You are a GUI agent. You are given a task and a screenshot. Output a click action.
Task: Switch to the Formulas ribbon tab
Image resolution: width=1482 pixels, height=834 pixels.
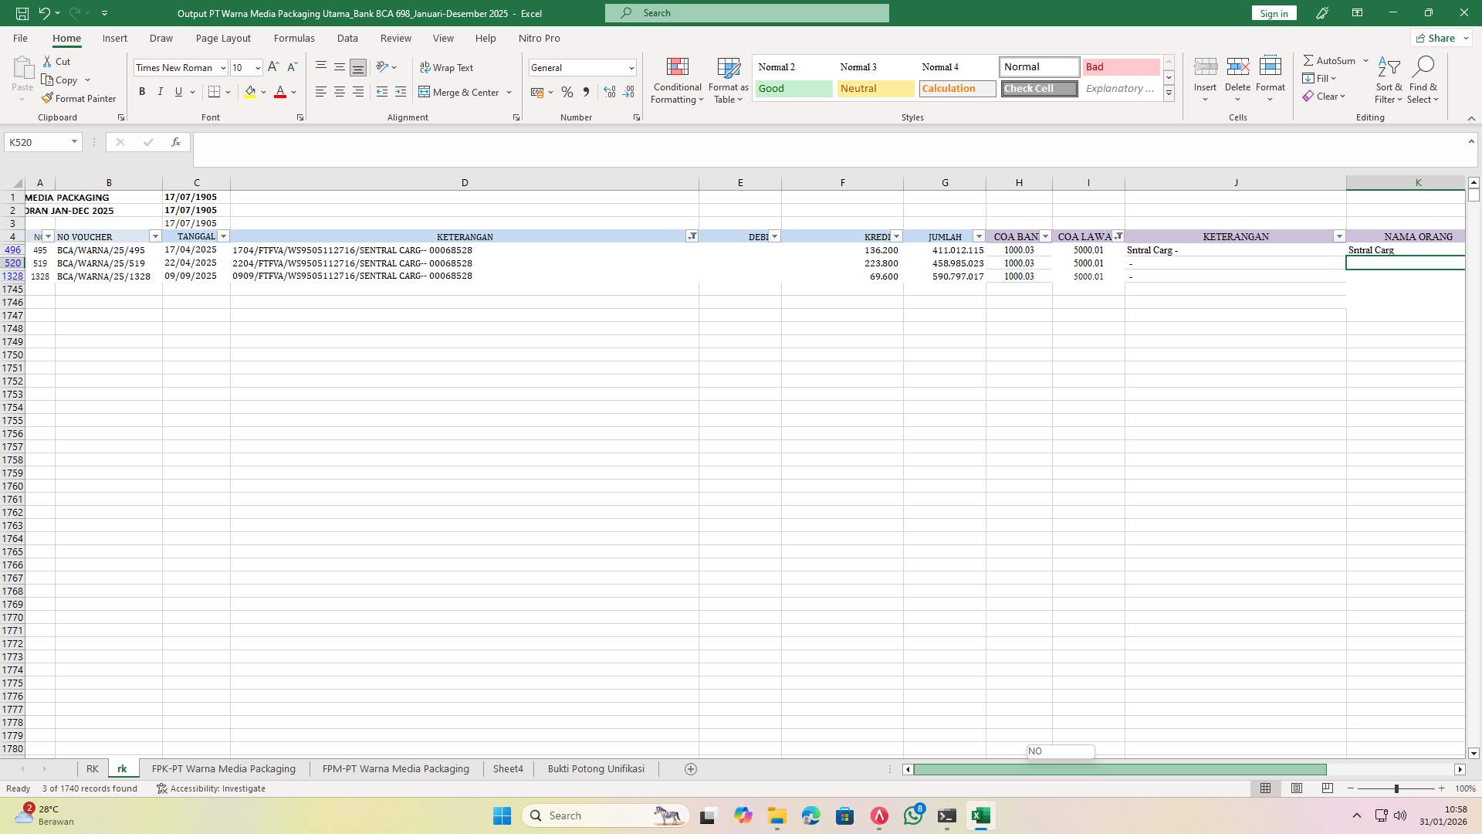pos(294,38)
